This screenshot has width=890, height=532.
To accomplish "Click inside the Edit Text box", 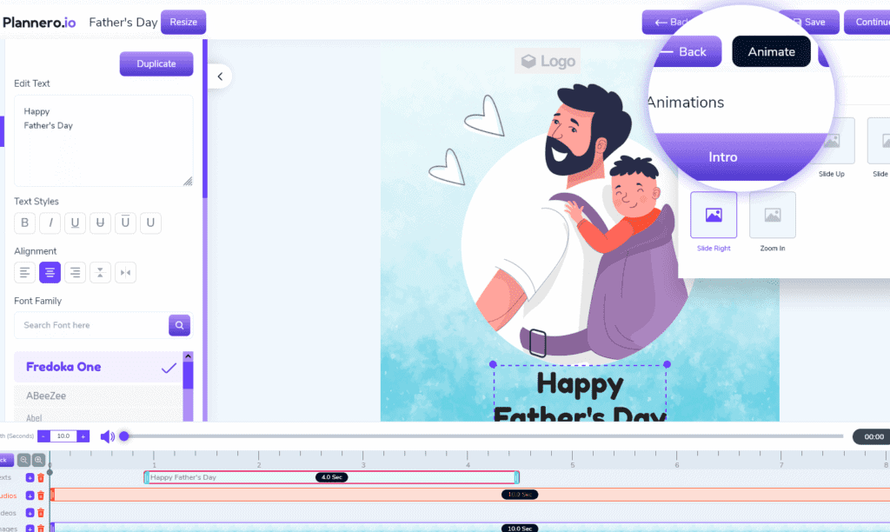I will (103, 139).
